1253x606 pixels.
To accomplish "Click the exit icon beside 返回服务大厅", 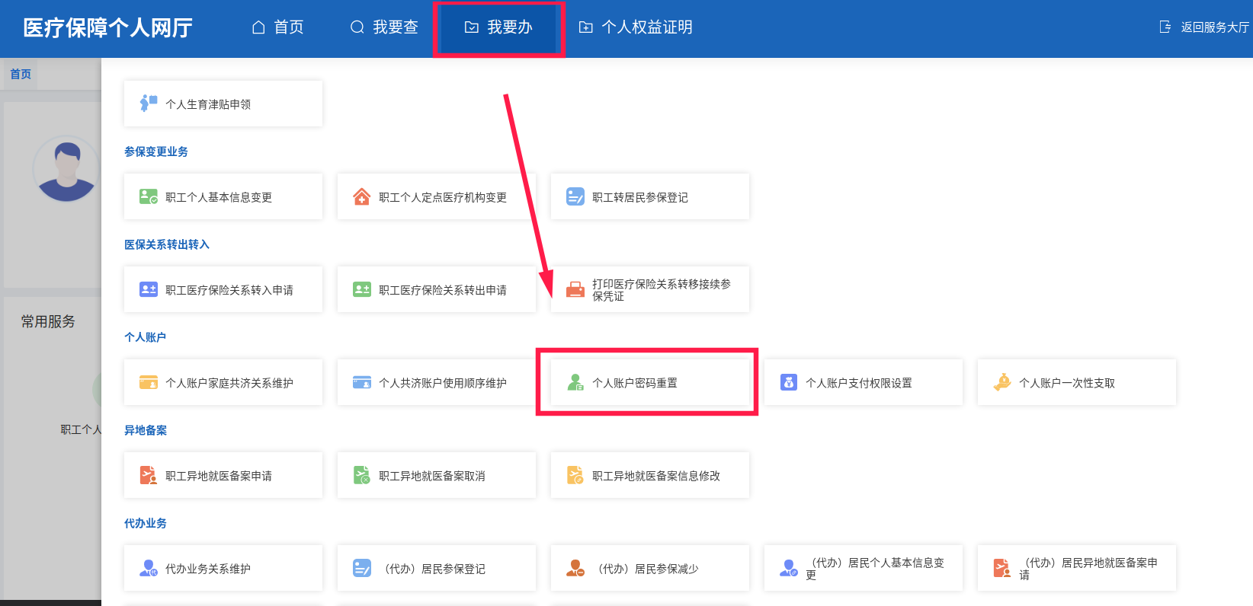I will (x=1165, y=27).
